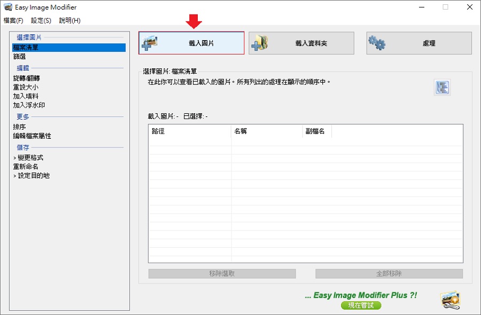
Task: Click the 名稱 column header
Action: [x=267, y=131]
